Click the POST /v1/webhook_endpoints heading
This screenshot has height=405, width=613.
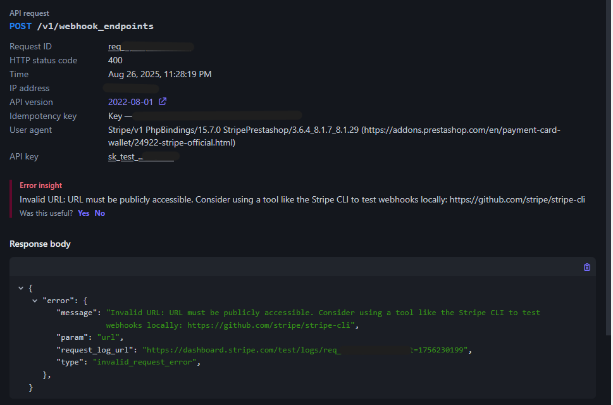(82, 26)
